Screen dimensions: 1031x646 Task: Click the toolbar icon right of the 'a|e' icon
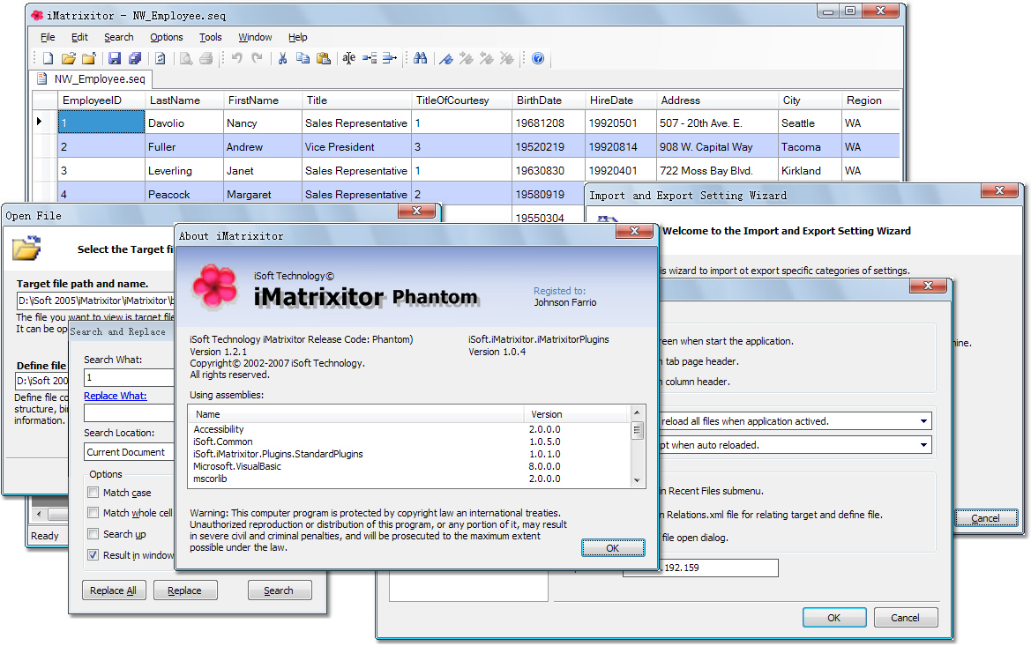click(x=370, y=58)
